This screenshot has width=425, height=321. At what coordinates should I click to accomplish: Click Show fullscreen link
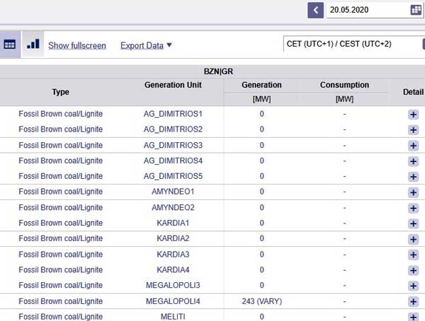77,45
